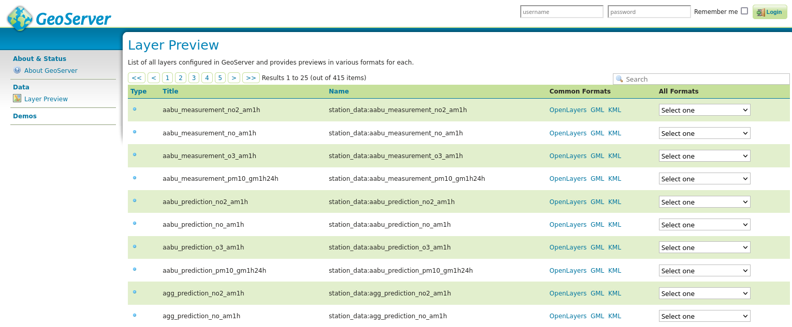Open All Formats dropdown for aabu_measurement_no2_am1h
The width and height of the screenshot is (792, 327).
705,110
